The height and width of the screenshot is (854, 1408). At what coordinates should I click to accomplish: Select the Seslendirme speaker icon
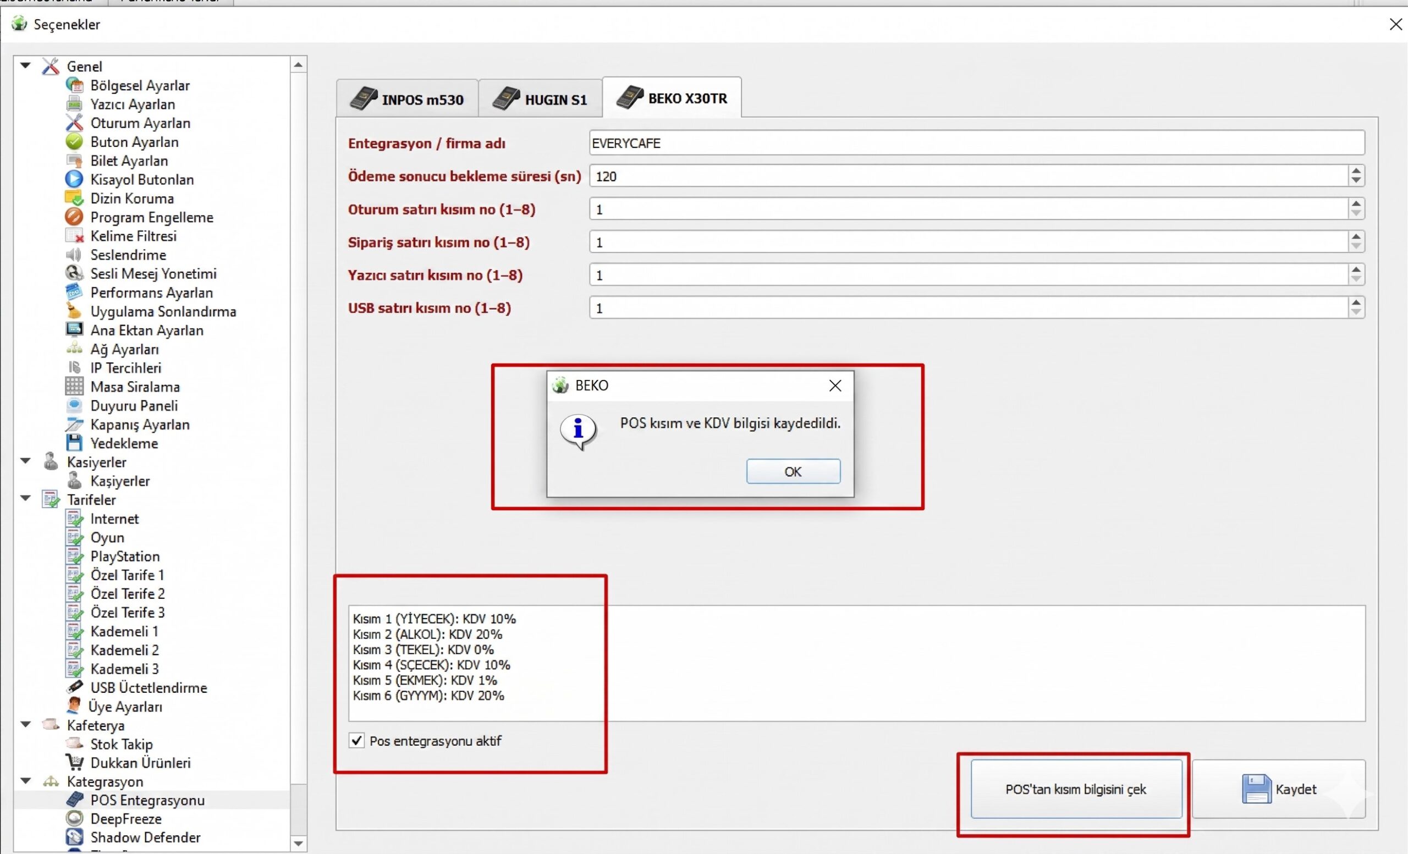[74, 255]
